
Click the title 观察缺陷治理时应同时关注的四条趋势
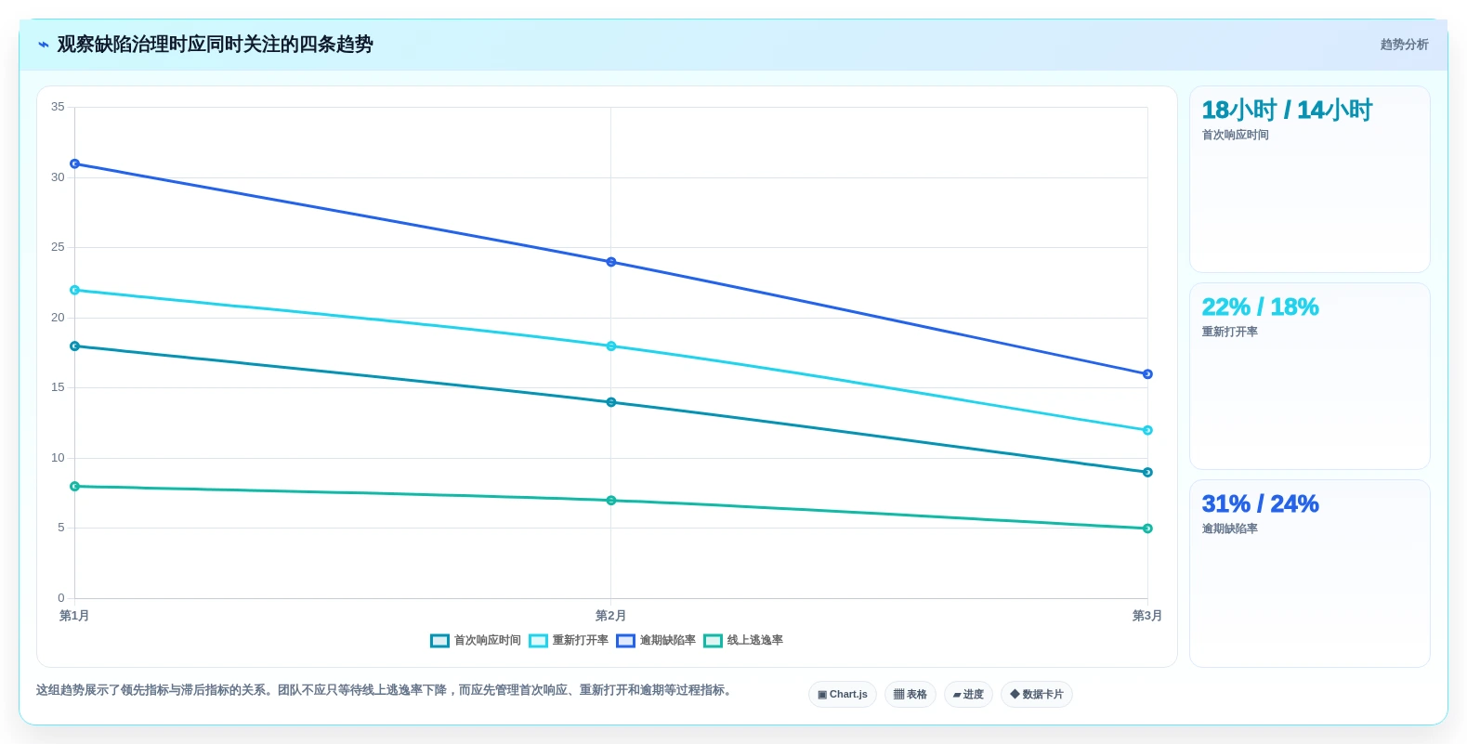[x=216, y=45]
